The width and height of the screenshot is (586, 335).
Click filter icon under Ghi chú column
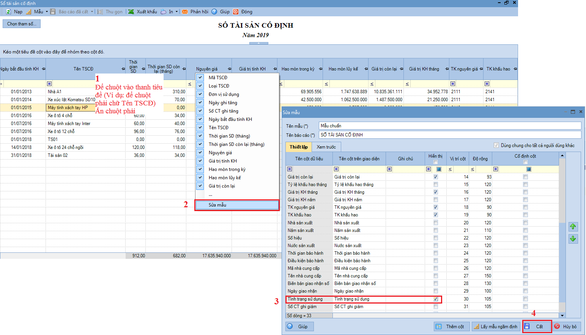(389, 169)
